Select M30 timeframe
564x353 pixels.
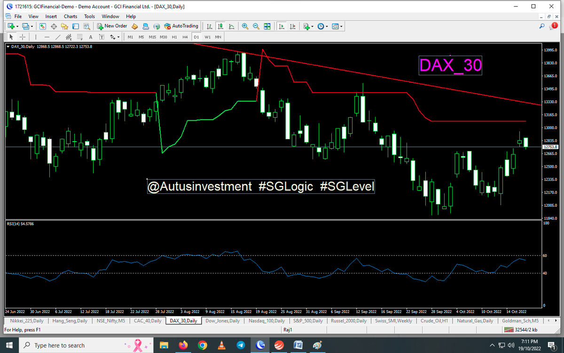(163, 37)
